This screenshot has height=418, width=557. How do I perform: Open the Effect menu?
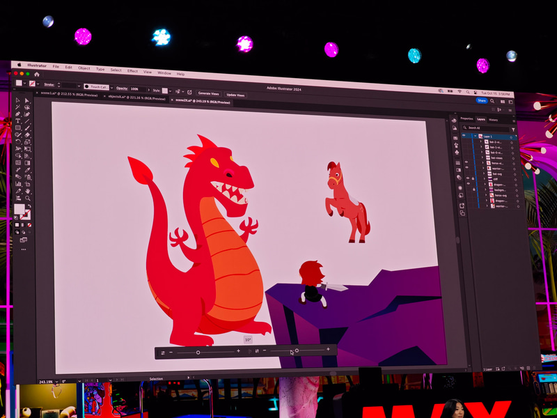[132, 71]
